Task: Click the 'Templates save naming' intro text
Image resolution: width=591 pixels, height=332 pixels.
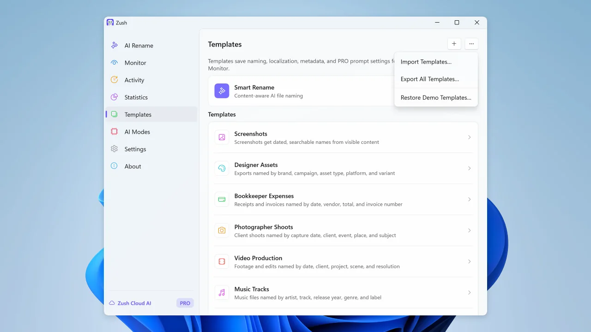Action: coord(301,65)
